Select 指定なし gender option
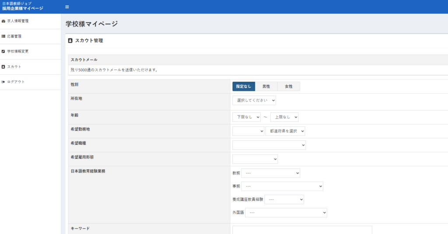Screen dimensions: 448x234 [244, 86]
